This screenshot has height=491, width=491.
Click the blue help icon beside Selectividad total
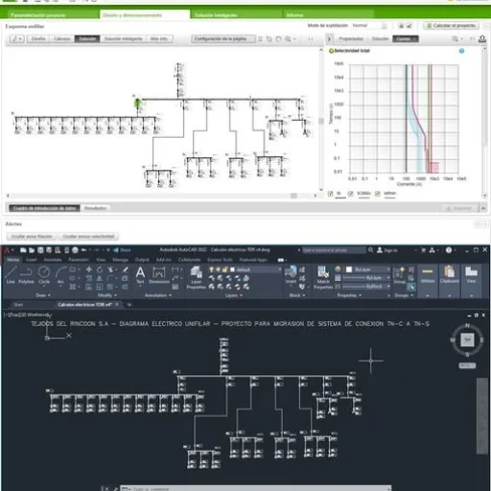[461, 51]
